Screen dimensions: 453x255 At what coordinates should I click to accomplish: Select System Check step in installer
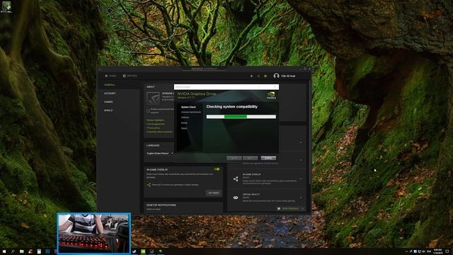(x=188, y=107)
